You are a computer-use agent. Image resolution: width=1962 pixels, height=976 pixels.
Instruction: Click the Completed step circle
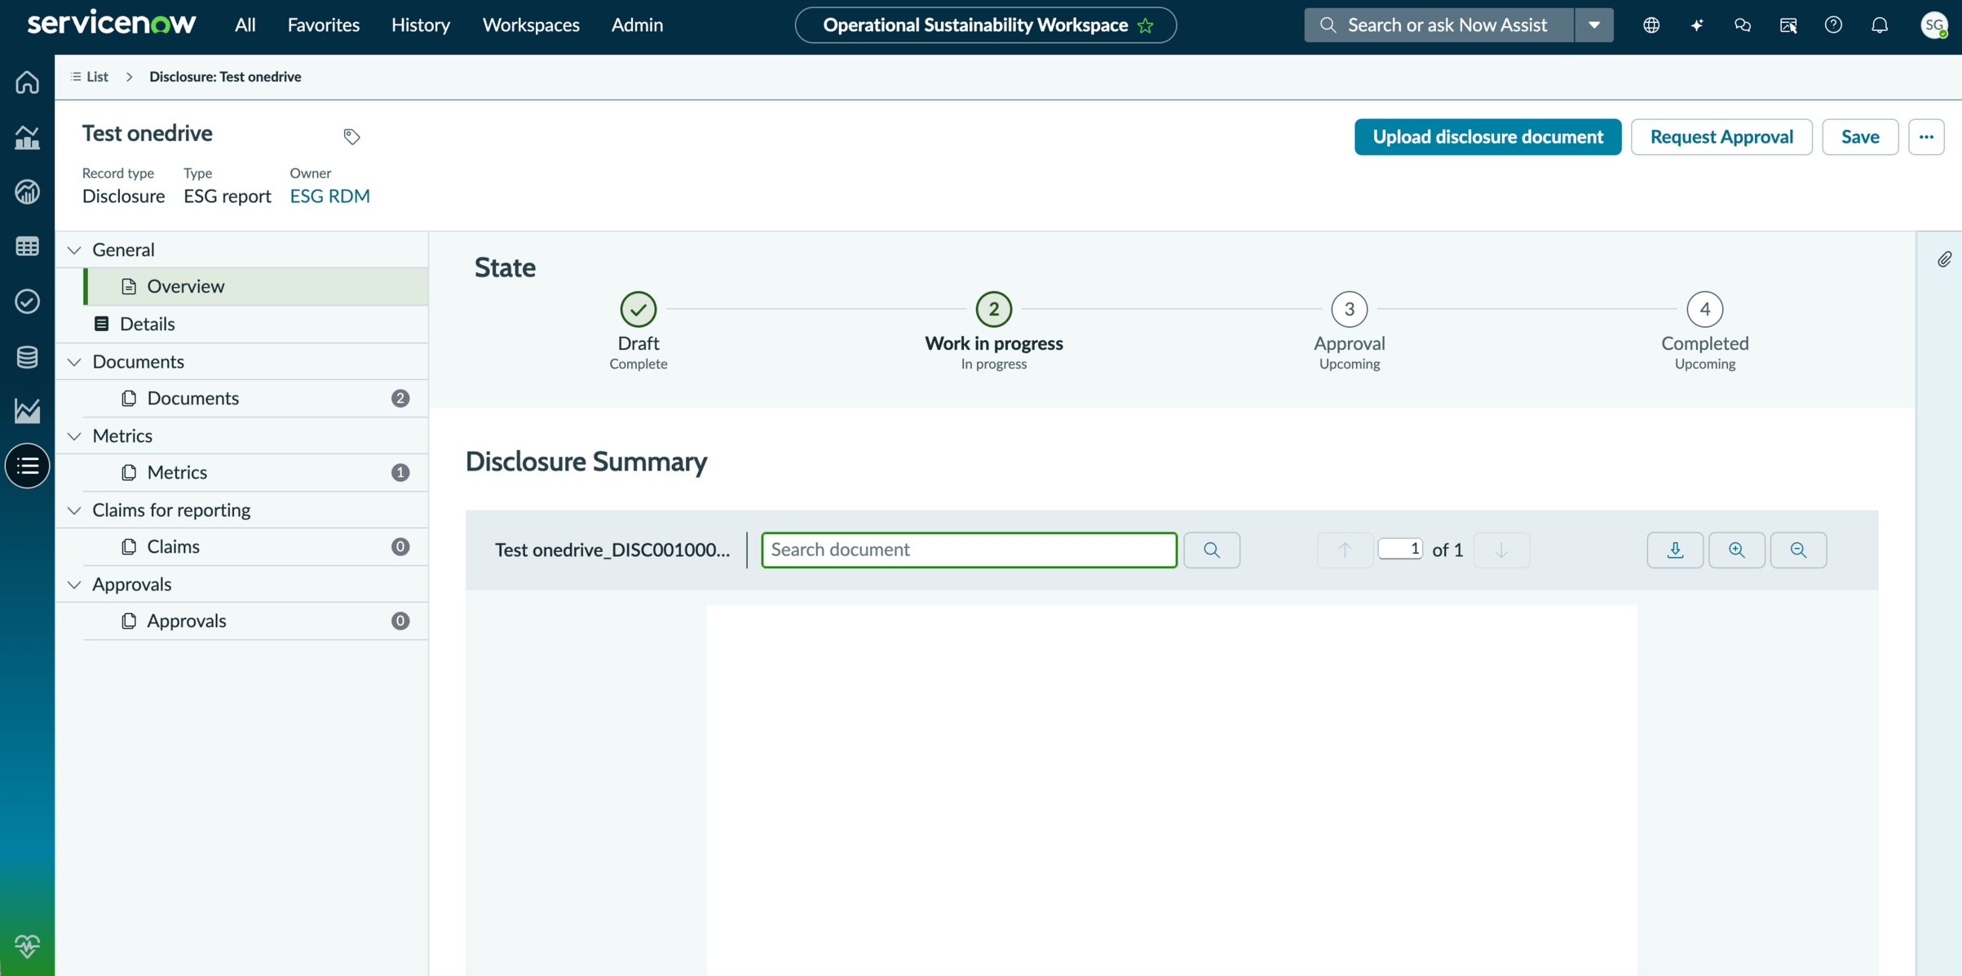point(1705,309)
